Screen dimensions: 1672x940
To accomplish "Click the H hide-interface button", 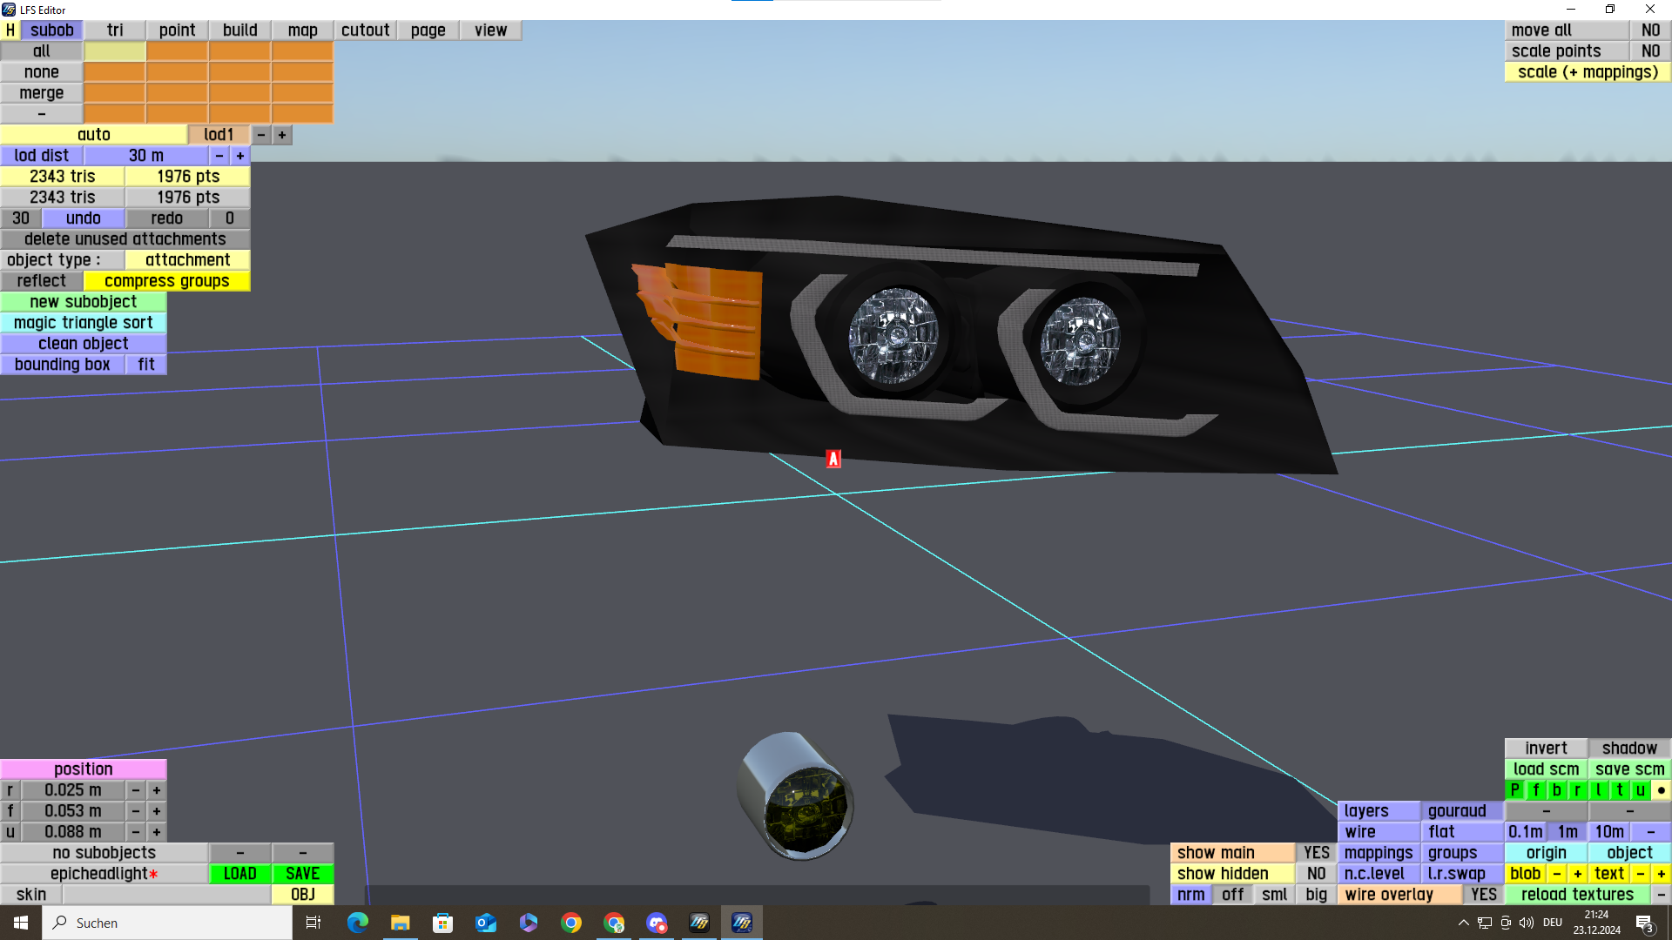I will 10,30.
